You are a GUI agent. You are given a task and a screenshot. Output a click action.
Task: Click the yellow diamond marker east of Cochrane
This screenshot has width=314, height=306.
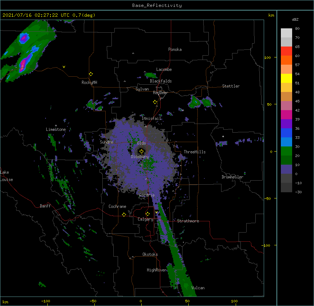[124, 214]
